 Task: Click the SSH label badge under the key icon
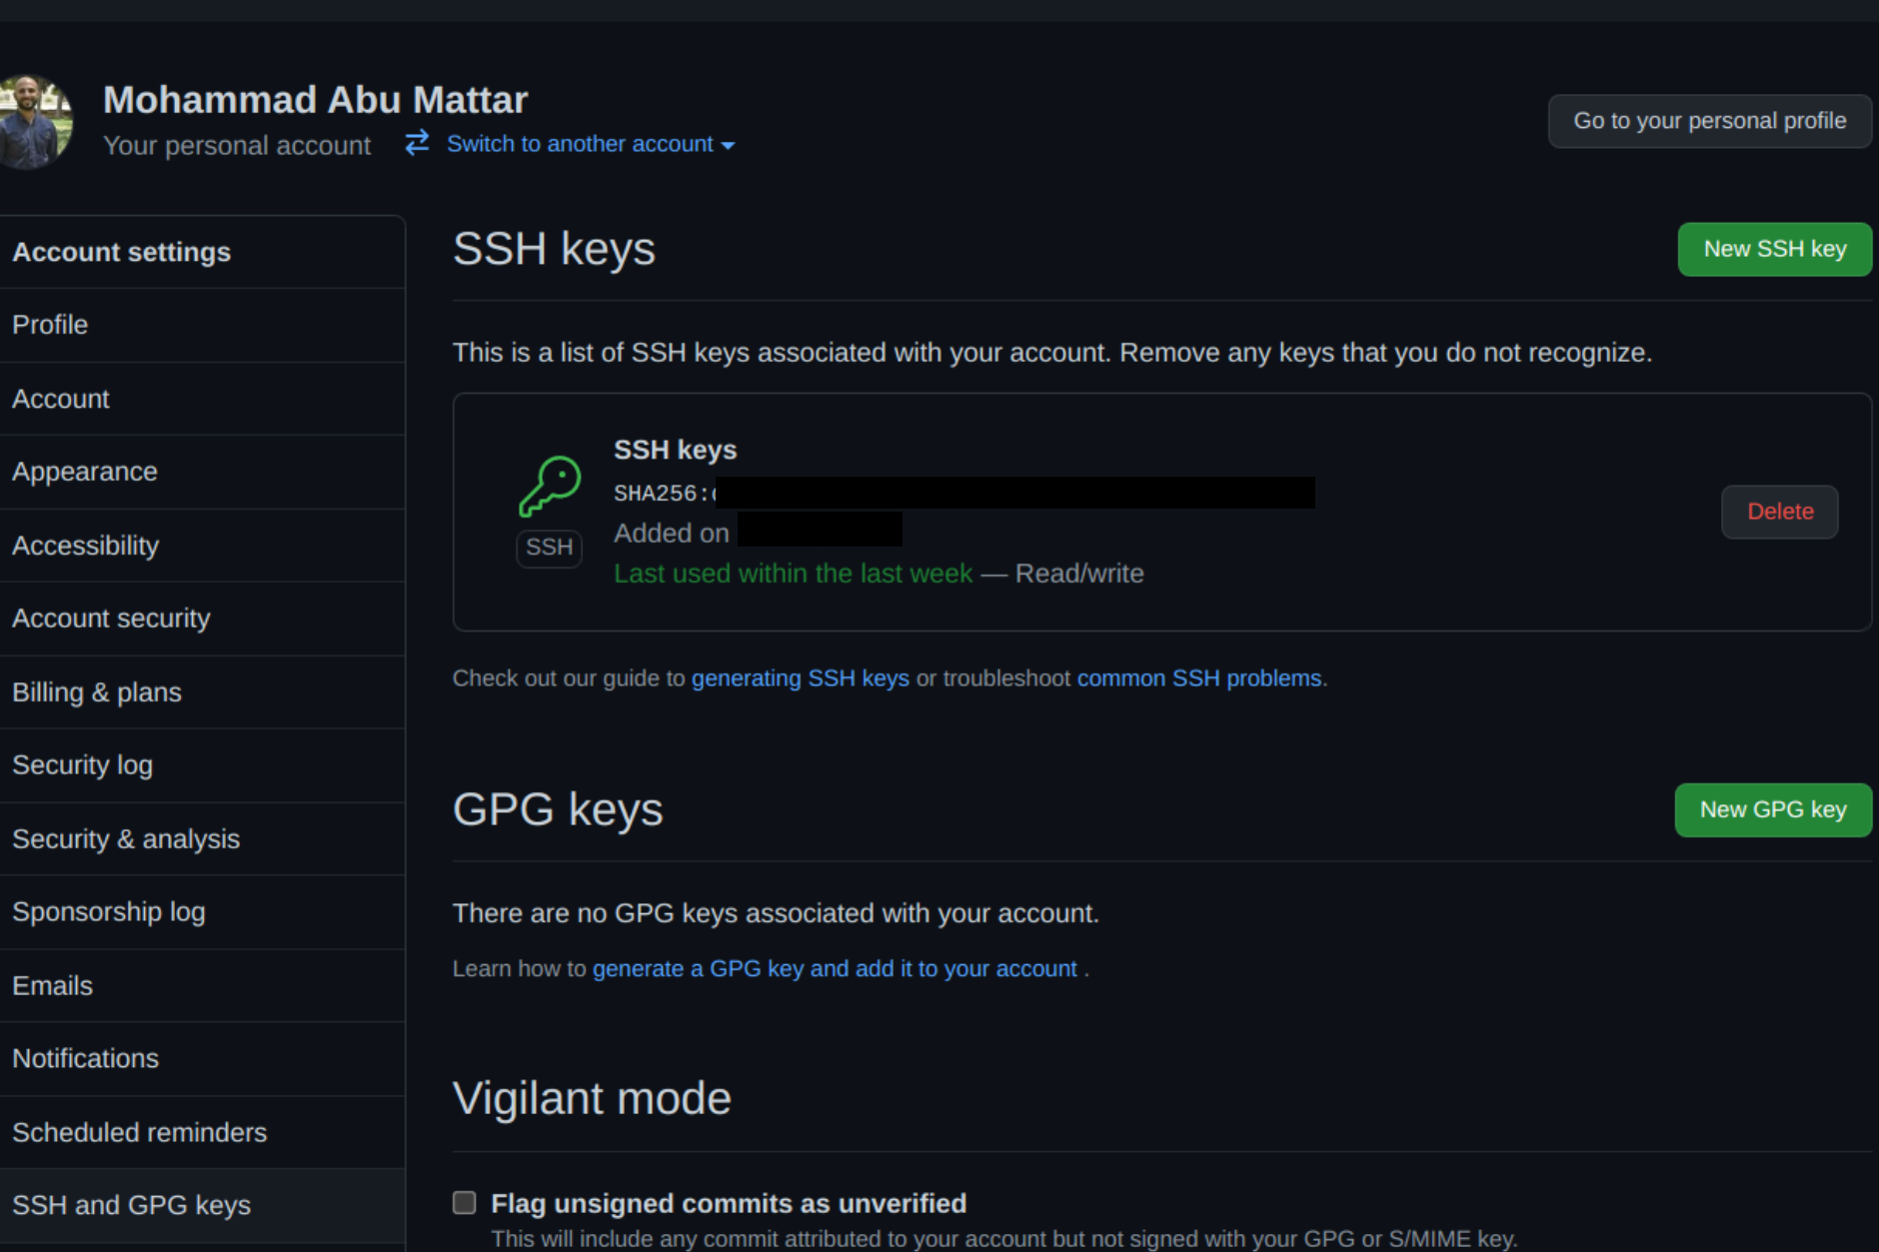coord(548,548)
